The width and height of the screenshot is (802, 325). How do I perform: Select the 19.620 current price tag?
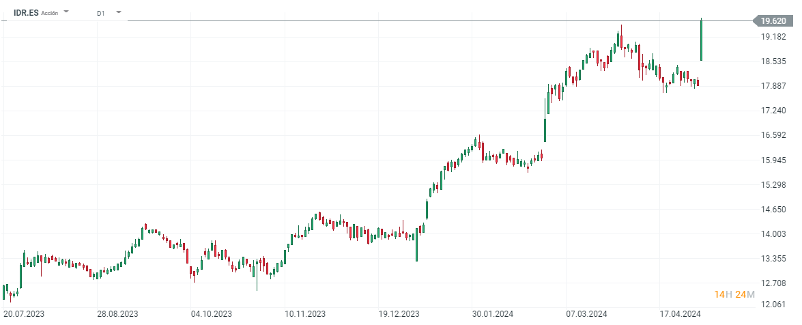777,20
